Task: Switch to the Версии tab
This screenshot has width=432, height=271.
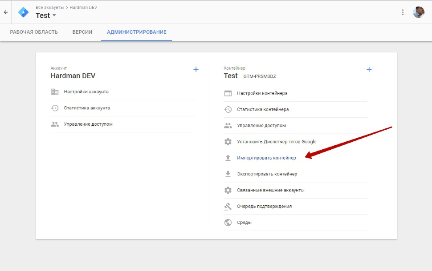Action: pos(82,32)
